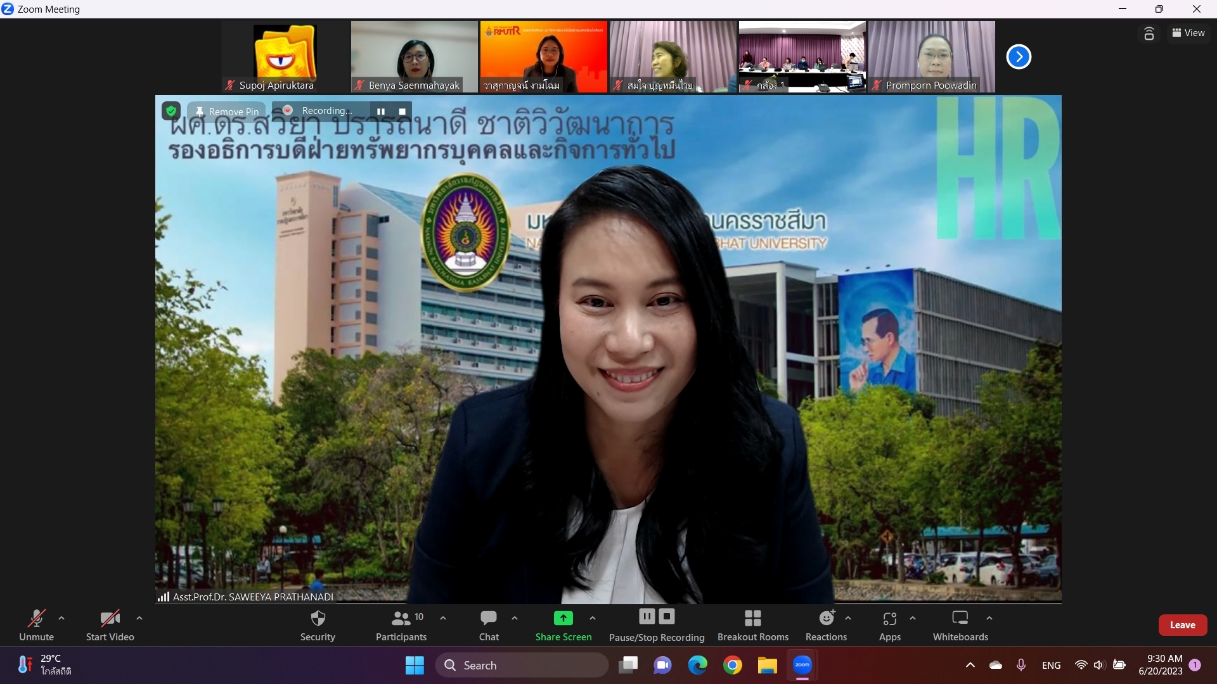Screen dimensions: 1217x684
Task: Click Remove Pin on the video
Action: click(x=227, y=111)
